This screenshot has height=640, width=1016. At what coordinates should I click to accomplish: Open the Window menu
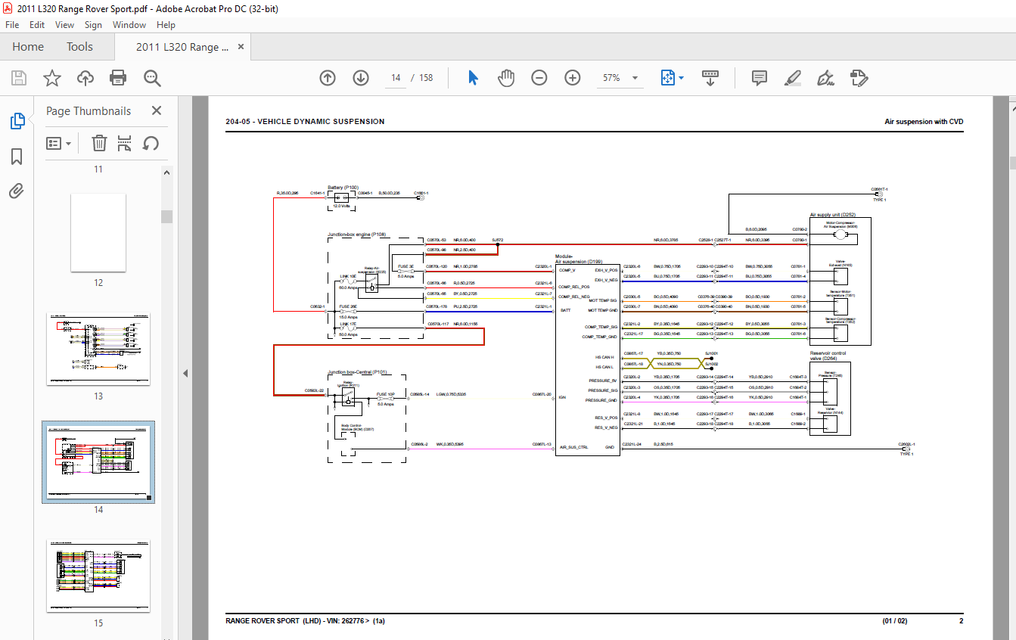pyautogui.click(x=129, y=25)
